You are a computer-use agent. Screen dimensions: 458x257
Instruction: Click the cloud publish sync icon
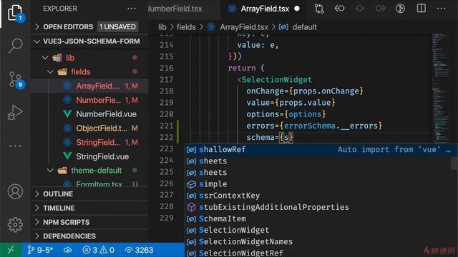(x=67, y=250)
